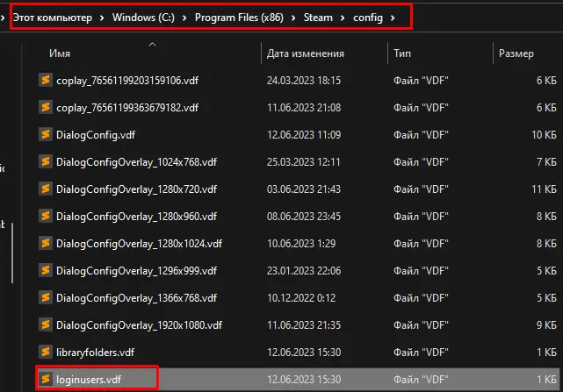Expand the chevron after Program Files (x86)
Screen dimensions: 563x392
pos(293,18)
